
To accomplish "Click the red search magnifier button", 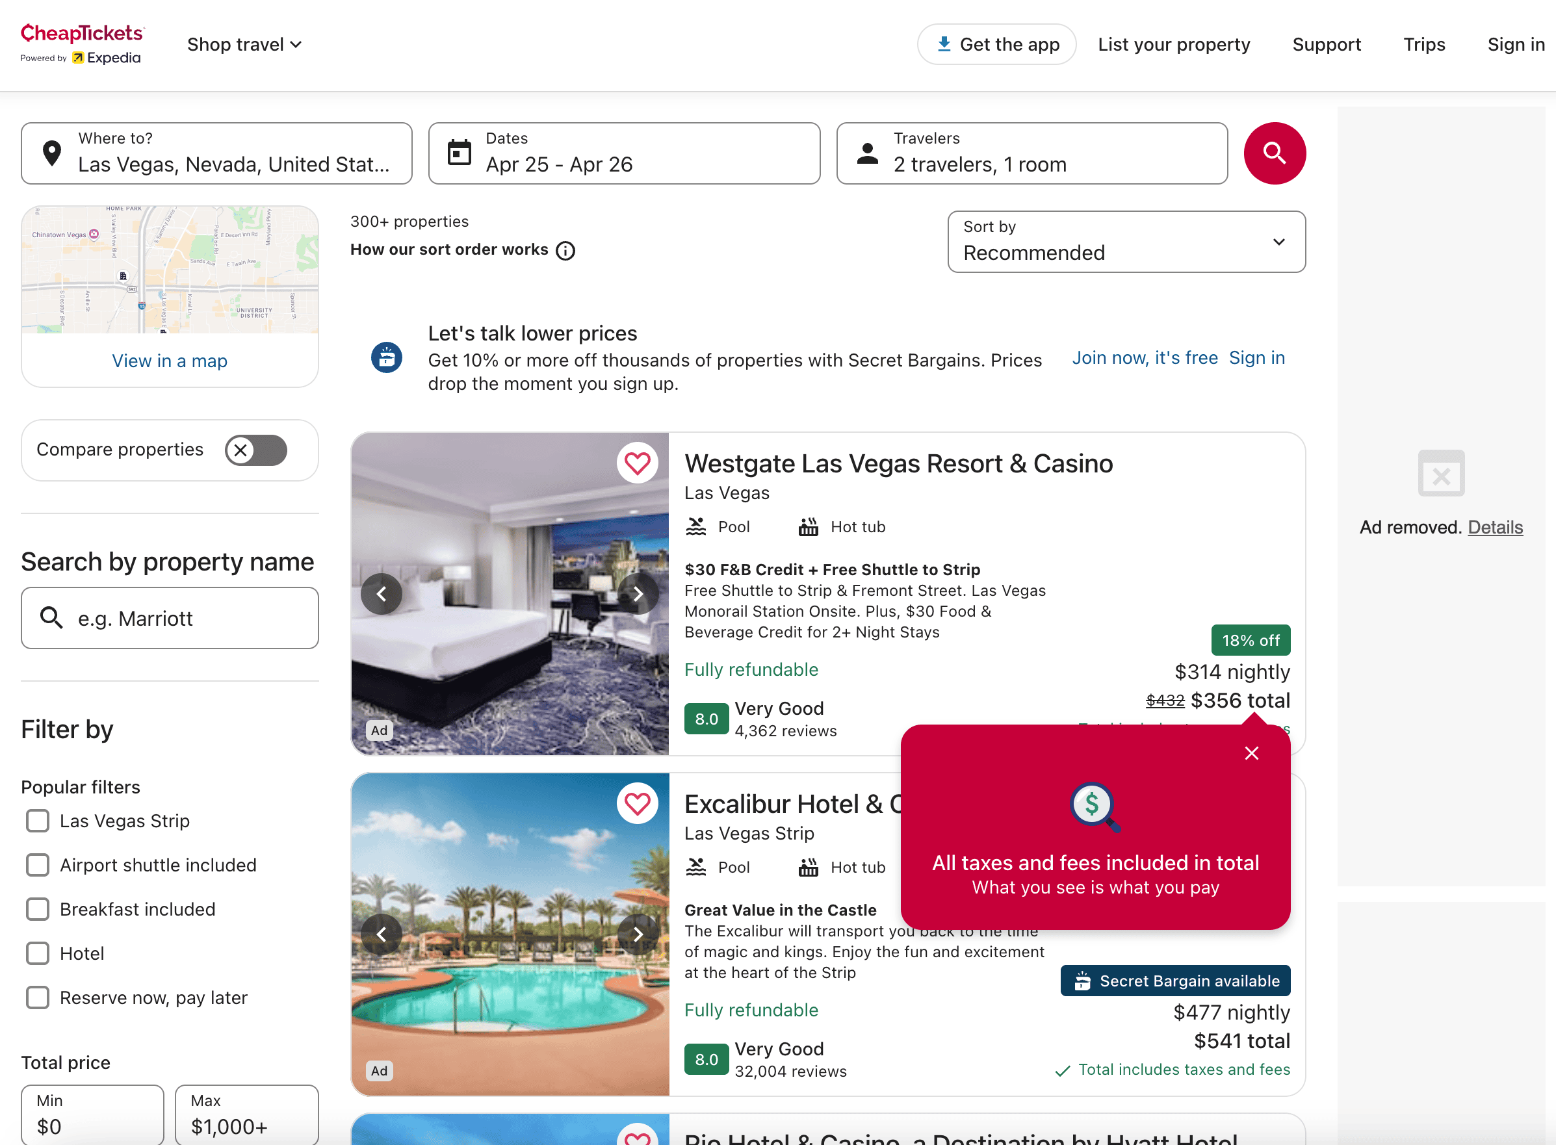I will [x=1274, y=153].
